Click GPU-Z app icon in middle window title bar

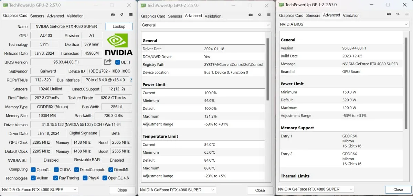tap(143, 5)
